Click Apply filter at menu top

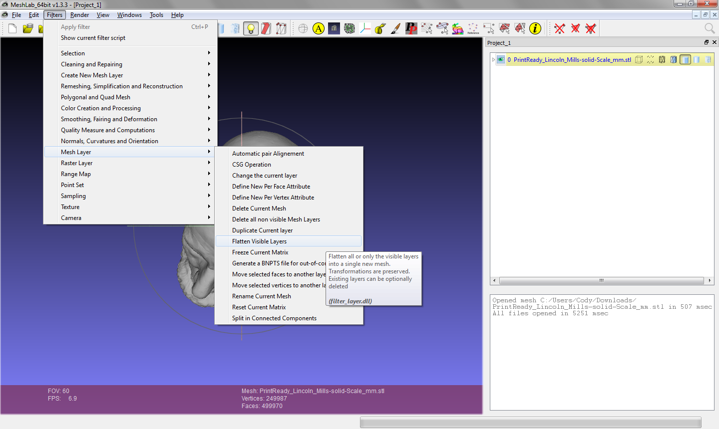pyautogui.click(x=75, y=26)
